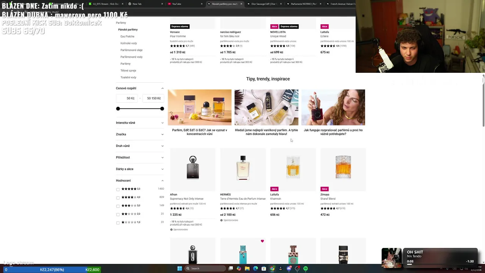Image resolution: width=485 pixels, height=273 pixels.
Task: Open Microsoft Store from the taskbar
Action: pos(264,268)
